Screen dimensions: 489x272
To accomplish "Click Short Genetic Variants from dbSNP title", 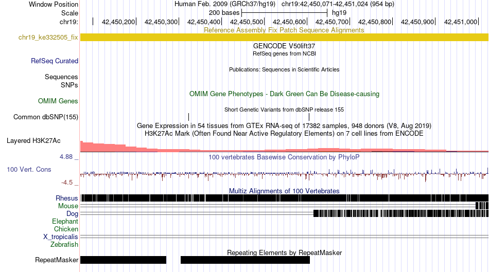I will pos(284,110).
